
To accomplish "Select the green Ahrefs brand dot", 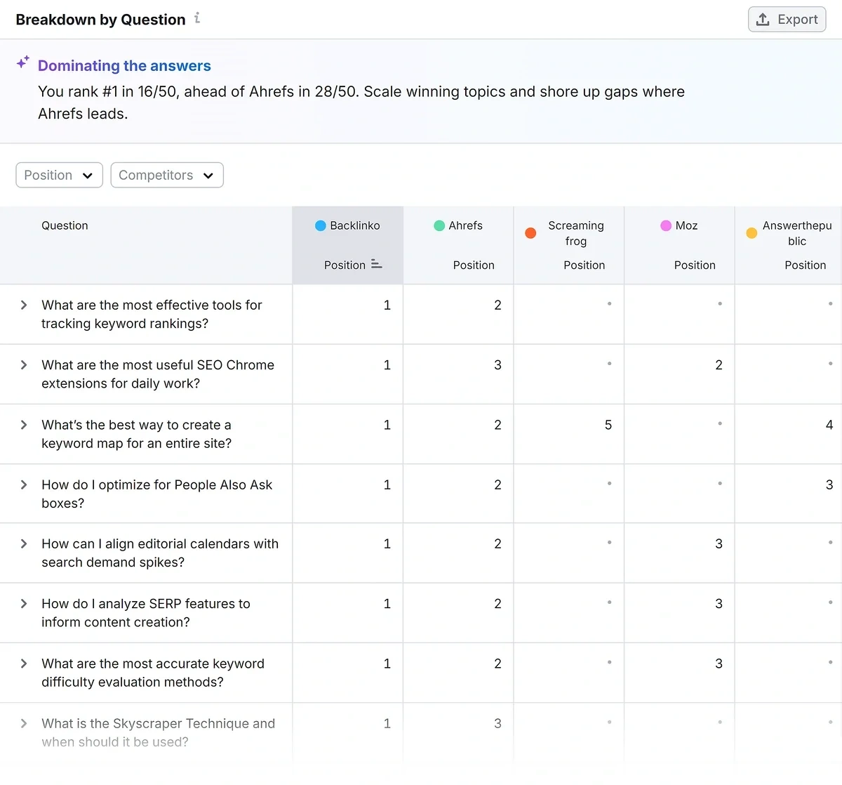I will pyautogui.click(x=439, y=225).
